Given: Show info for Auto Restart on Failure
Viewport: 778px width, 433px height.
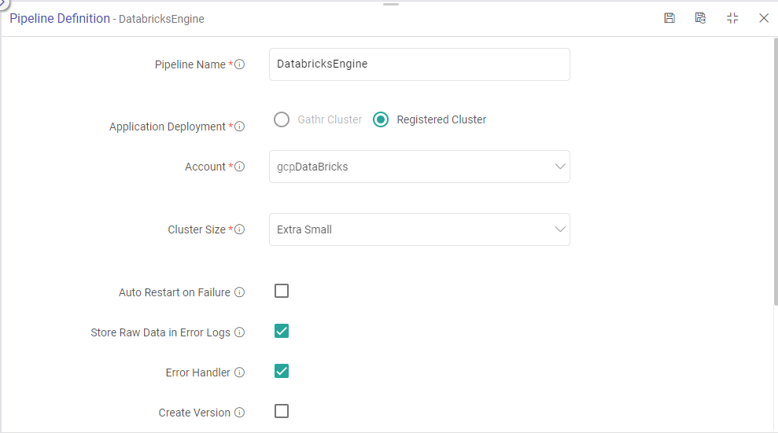Looking at the screenshot, I should pos(240,292).
